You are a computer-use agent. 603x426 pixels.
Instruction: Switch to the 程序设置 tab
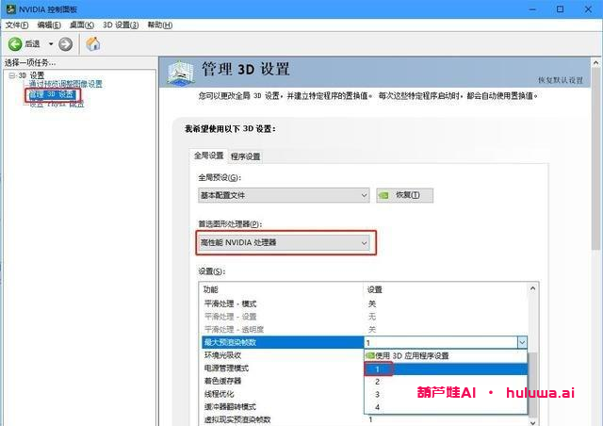pos(245,156)
